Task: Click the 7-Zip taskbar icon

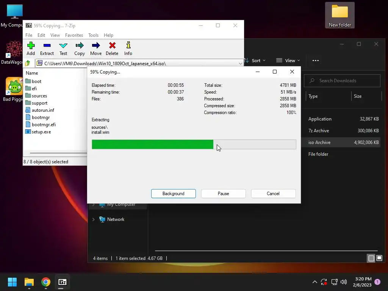Action: point(63,282)
